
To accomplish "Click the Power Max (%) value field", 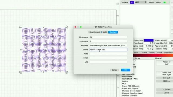I will click(x=171, y=43).
